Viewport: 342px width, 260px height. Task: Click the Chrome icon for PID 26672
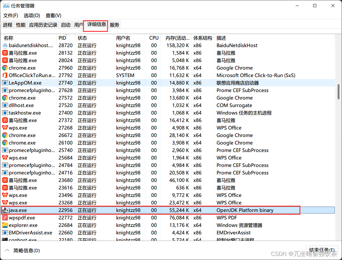pyautogui.click(x=5, y=135)
